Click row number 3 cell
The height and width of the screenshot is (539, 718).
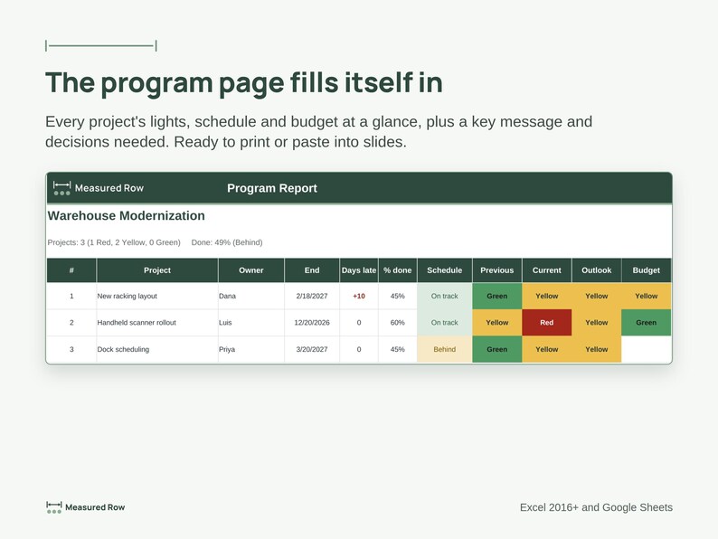[x=71, y=349]
